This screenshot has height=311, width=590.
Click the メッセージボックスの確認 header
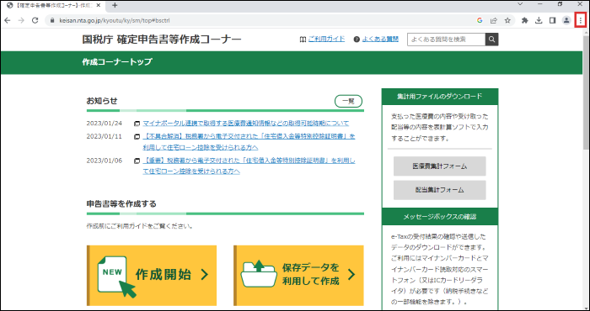click(439, 217)
